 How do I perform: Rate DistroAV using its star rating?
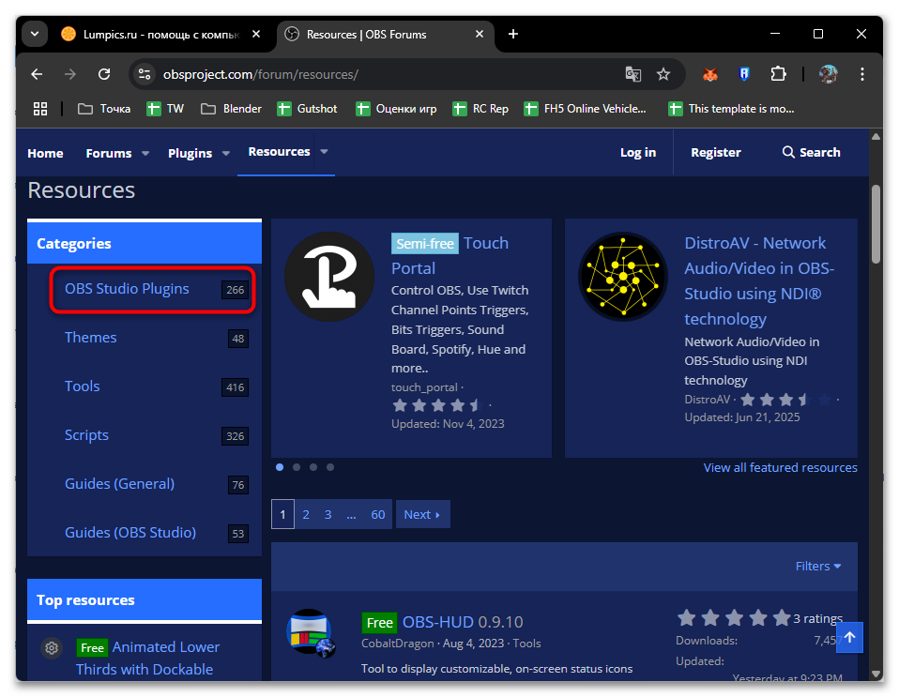click(x=785, y=400)
